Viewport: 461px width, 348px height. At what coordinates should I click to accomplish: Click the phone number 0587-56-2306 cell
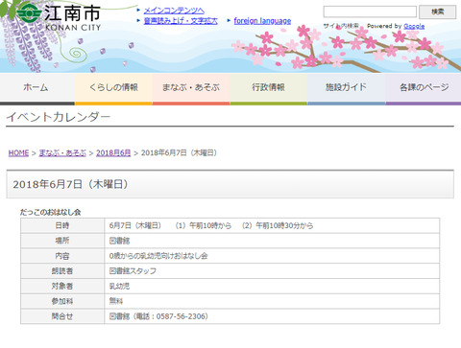click(272, 316)
